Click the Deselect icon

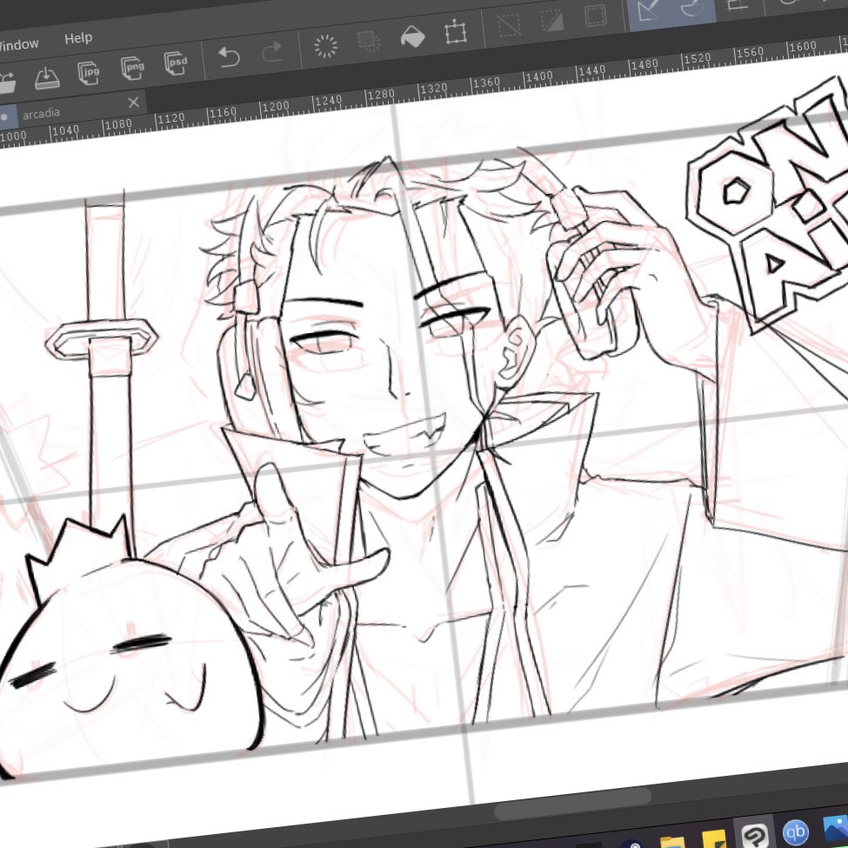[x=509, y=25]
